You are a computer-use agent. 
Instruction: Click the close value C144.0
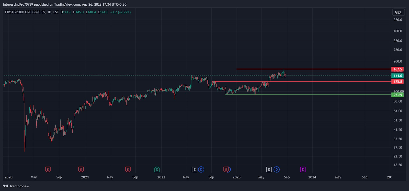pos(103,12)
